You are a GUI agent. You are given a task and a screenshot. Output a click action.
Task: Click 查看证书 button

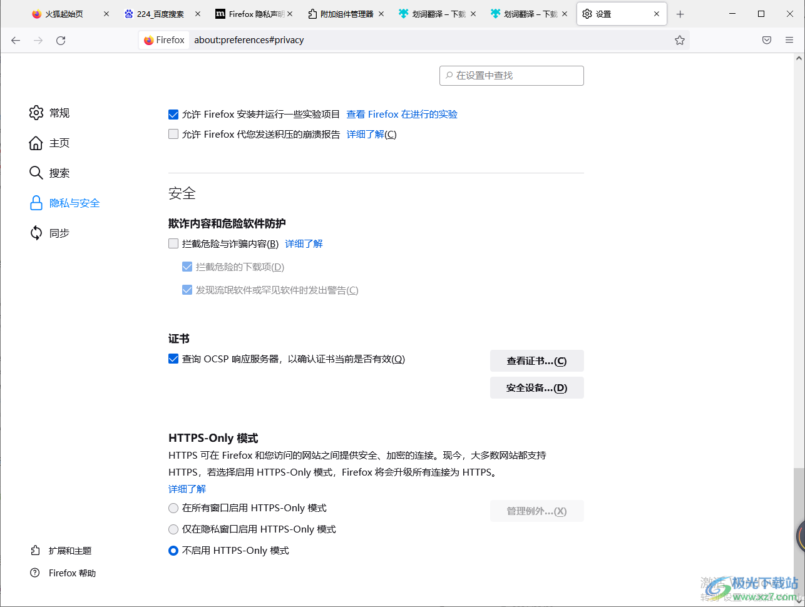pos(537,361)
